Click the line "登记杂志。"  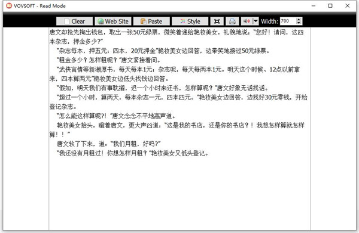pyautogui.click(x=63, y=107)
